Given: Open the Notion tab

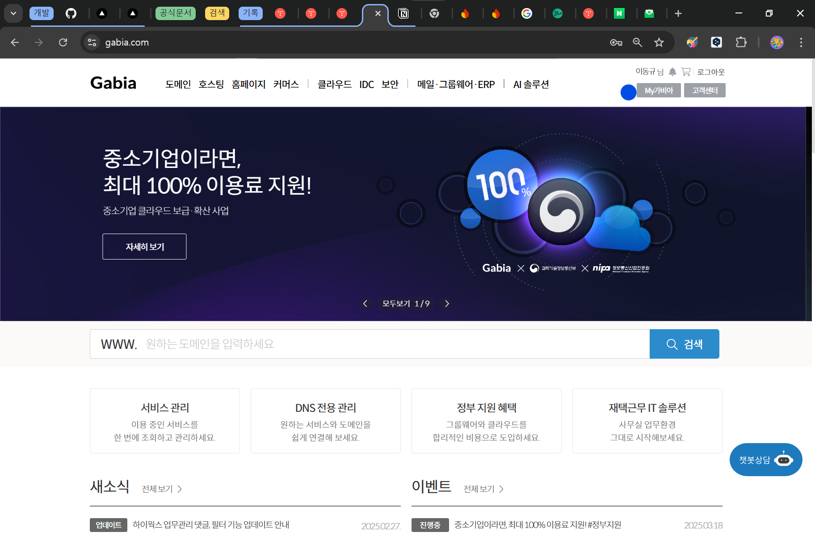Looking at the screenshot, I should tap(403, 13).
